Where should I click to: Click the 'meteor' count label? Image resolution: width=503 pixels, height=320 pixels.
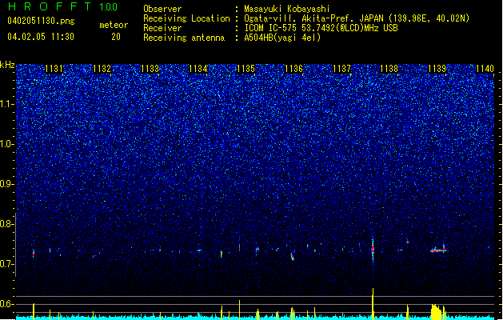(x=114, y=25)
